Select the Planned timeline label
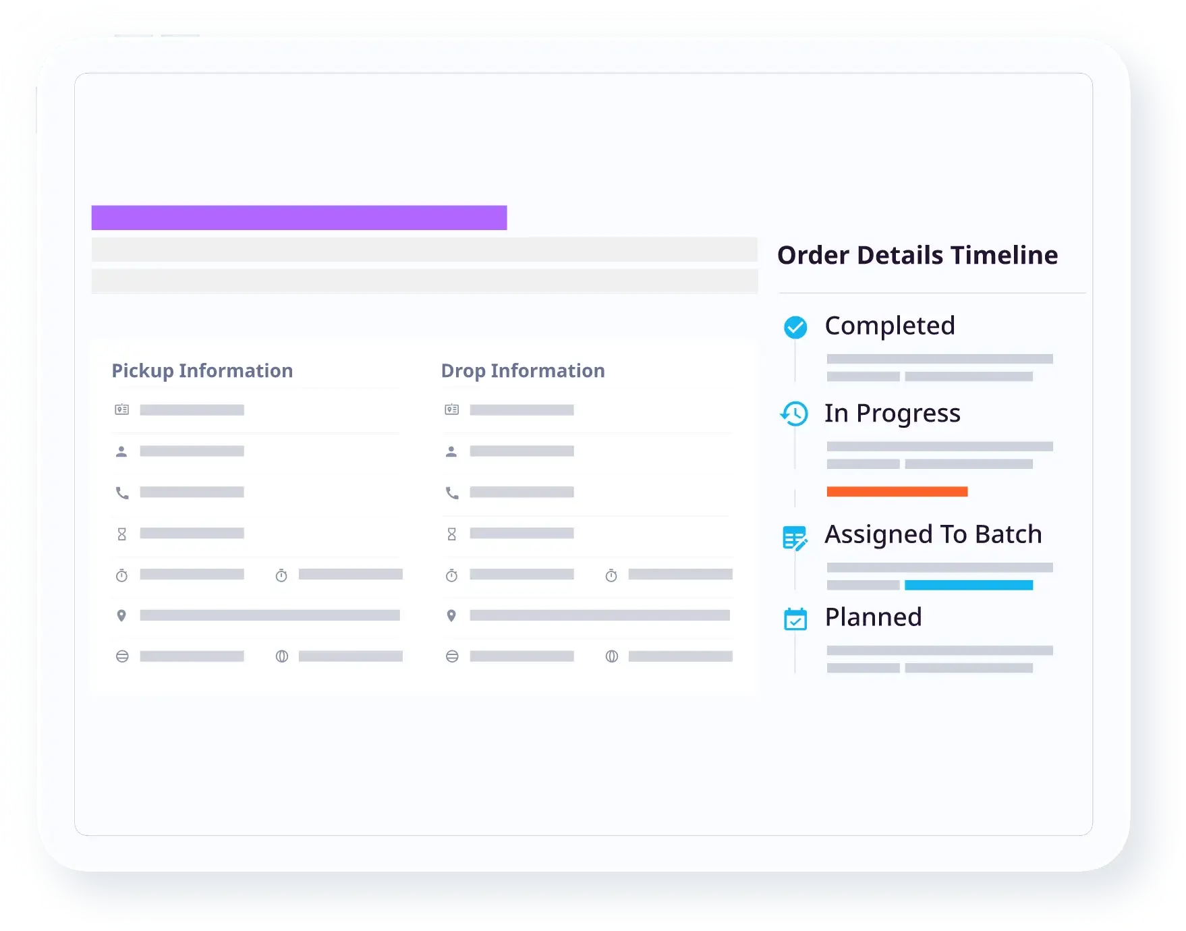Screen dimensions: 1186x931 [x=873, y=617]
